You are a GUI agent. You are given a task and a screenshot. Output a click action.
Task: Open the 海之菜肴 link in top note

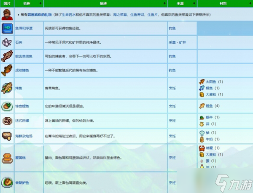120,15
